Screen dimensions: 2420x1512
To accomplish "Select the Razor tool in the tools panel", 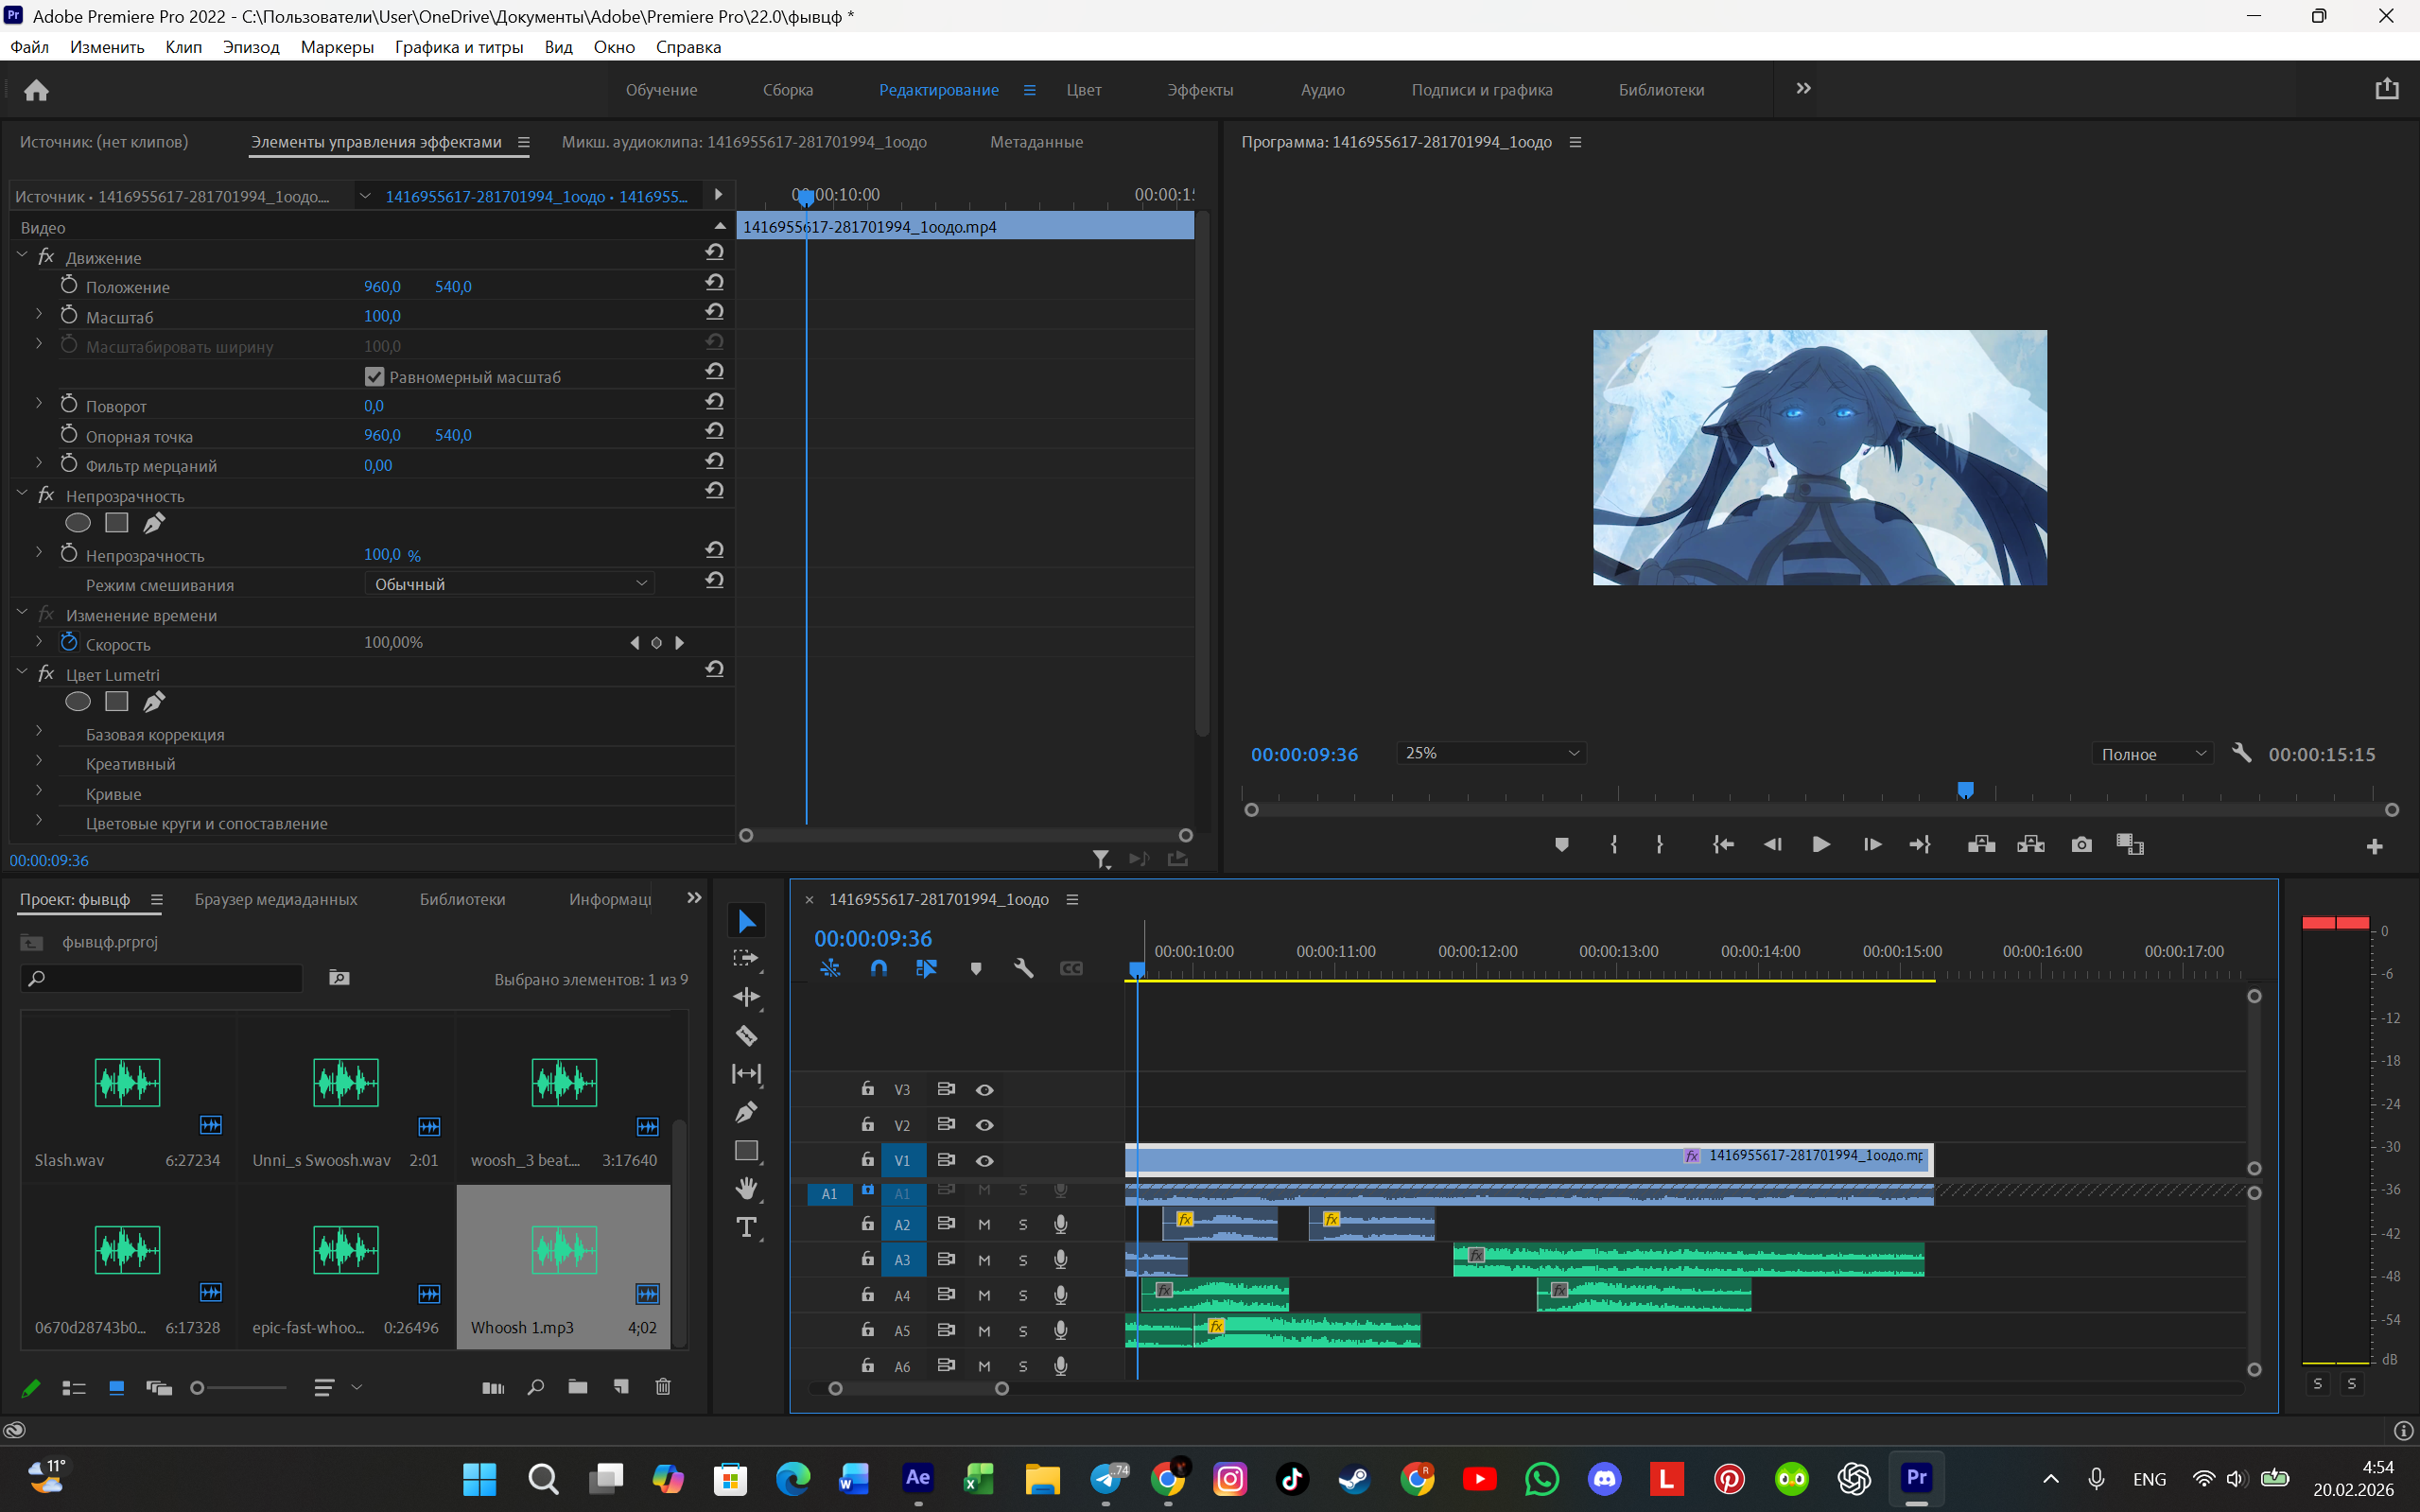I will tap(746, 1036).
